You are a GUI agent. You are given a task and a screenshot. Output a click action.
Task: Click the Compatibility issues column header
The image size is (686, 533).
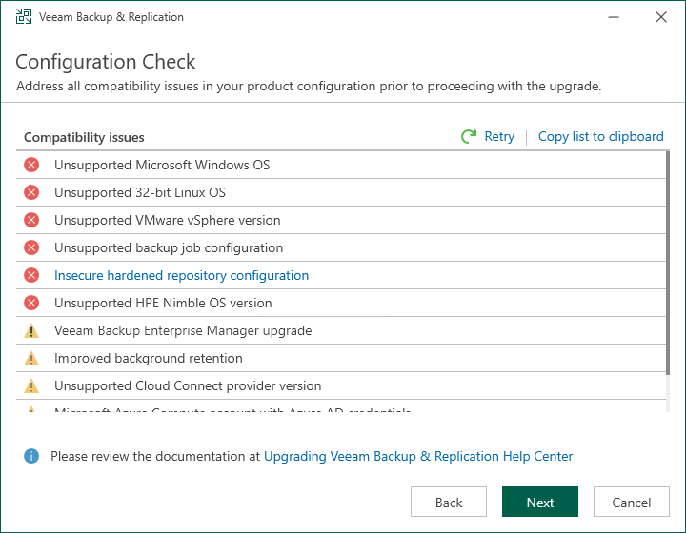[84, 137]
